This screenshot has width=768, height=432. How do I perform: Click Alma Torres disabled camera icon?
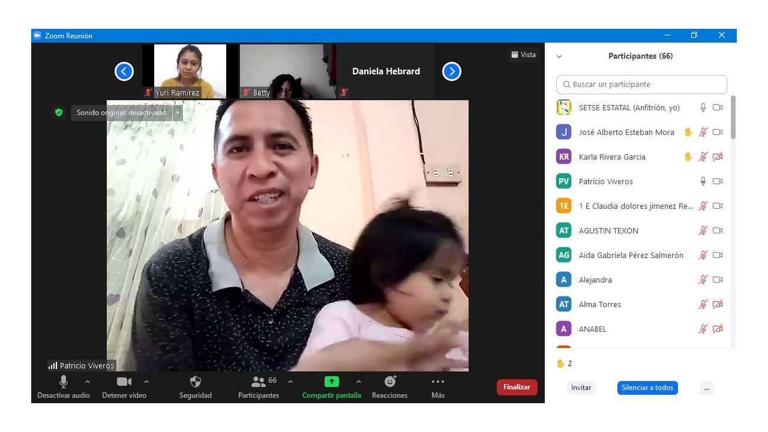pos(718,304)
